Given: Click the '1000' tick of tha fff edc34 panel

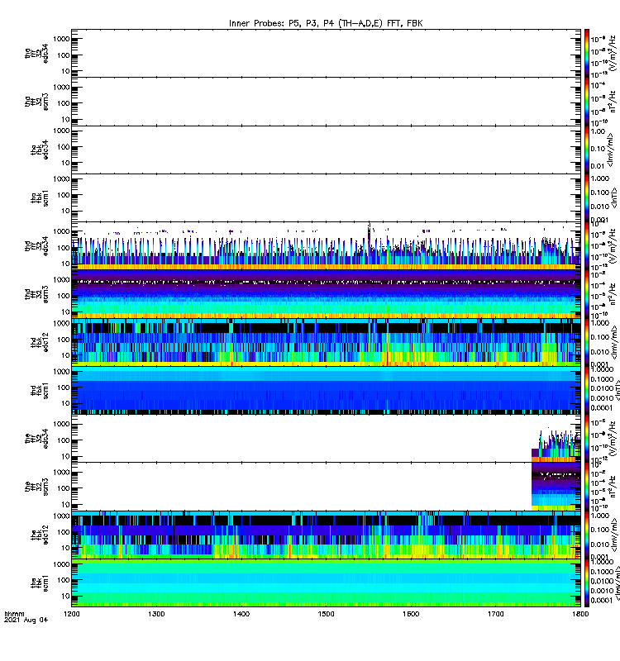Looking at the screenshot, I should tap(61, 39).
